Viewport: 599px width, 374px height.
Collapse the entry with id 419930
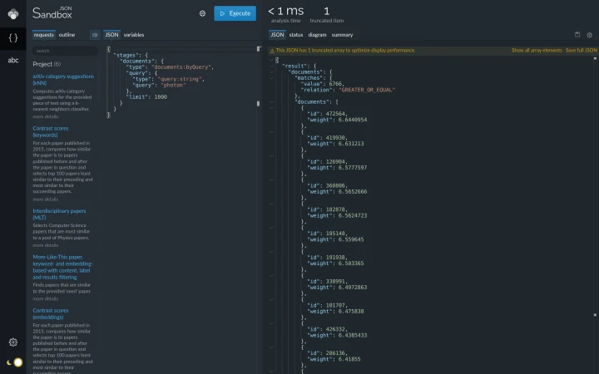(271, 131)
